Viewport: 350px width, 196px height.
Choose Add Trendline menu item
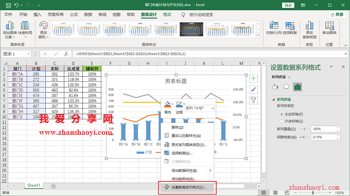pos(187,179)
